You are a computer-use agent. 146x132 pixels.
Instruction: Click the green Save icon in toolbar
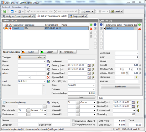5,11
